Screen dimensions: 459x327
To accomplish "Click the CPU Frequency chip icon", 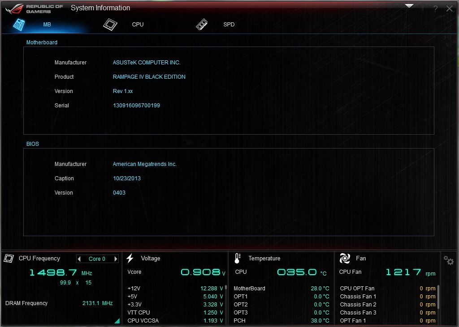I will pyautogui.click(x=9, y=258).
